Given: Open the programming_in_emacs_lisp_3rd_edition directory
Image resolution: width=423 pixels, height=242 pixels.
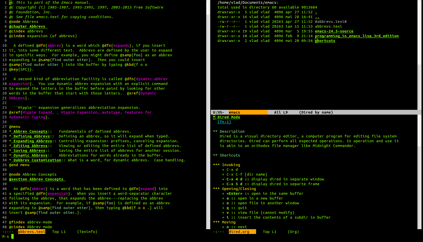Looking at the screenshot, I should point(357,36).
